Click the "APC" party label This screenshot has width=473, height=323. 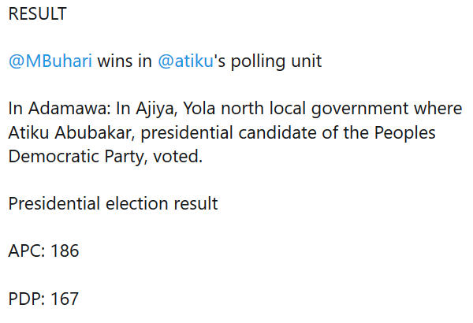[25, 251]
